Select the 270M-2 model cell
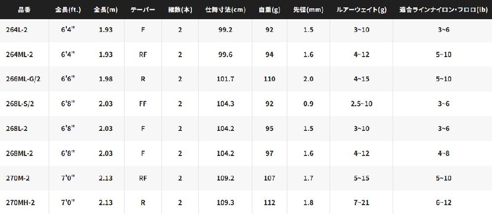 pos(18,178)
